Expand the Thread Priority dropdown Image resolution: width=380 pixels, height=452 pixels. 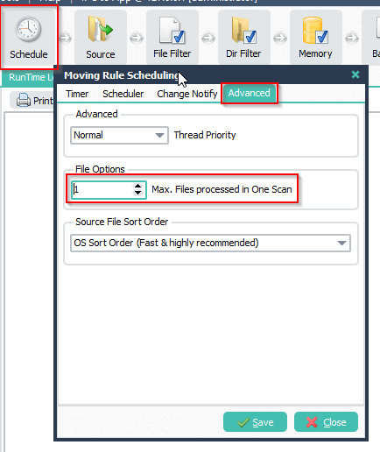point(159,135)
